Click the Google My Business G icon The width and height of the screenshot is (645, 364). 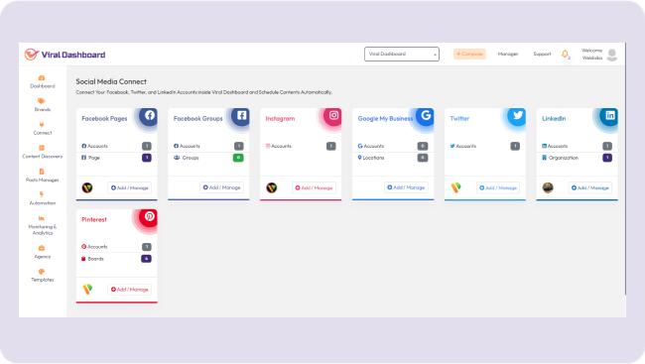(x=426, y=116)
